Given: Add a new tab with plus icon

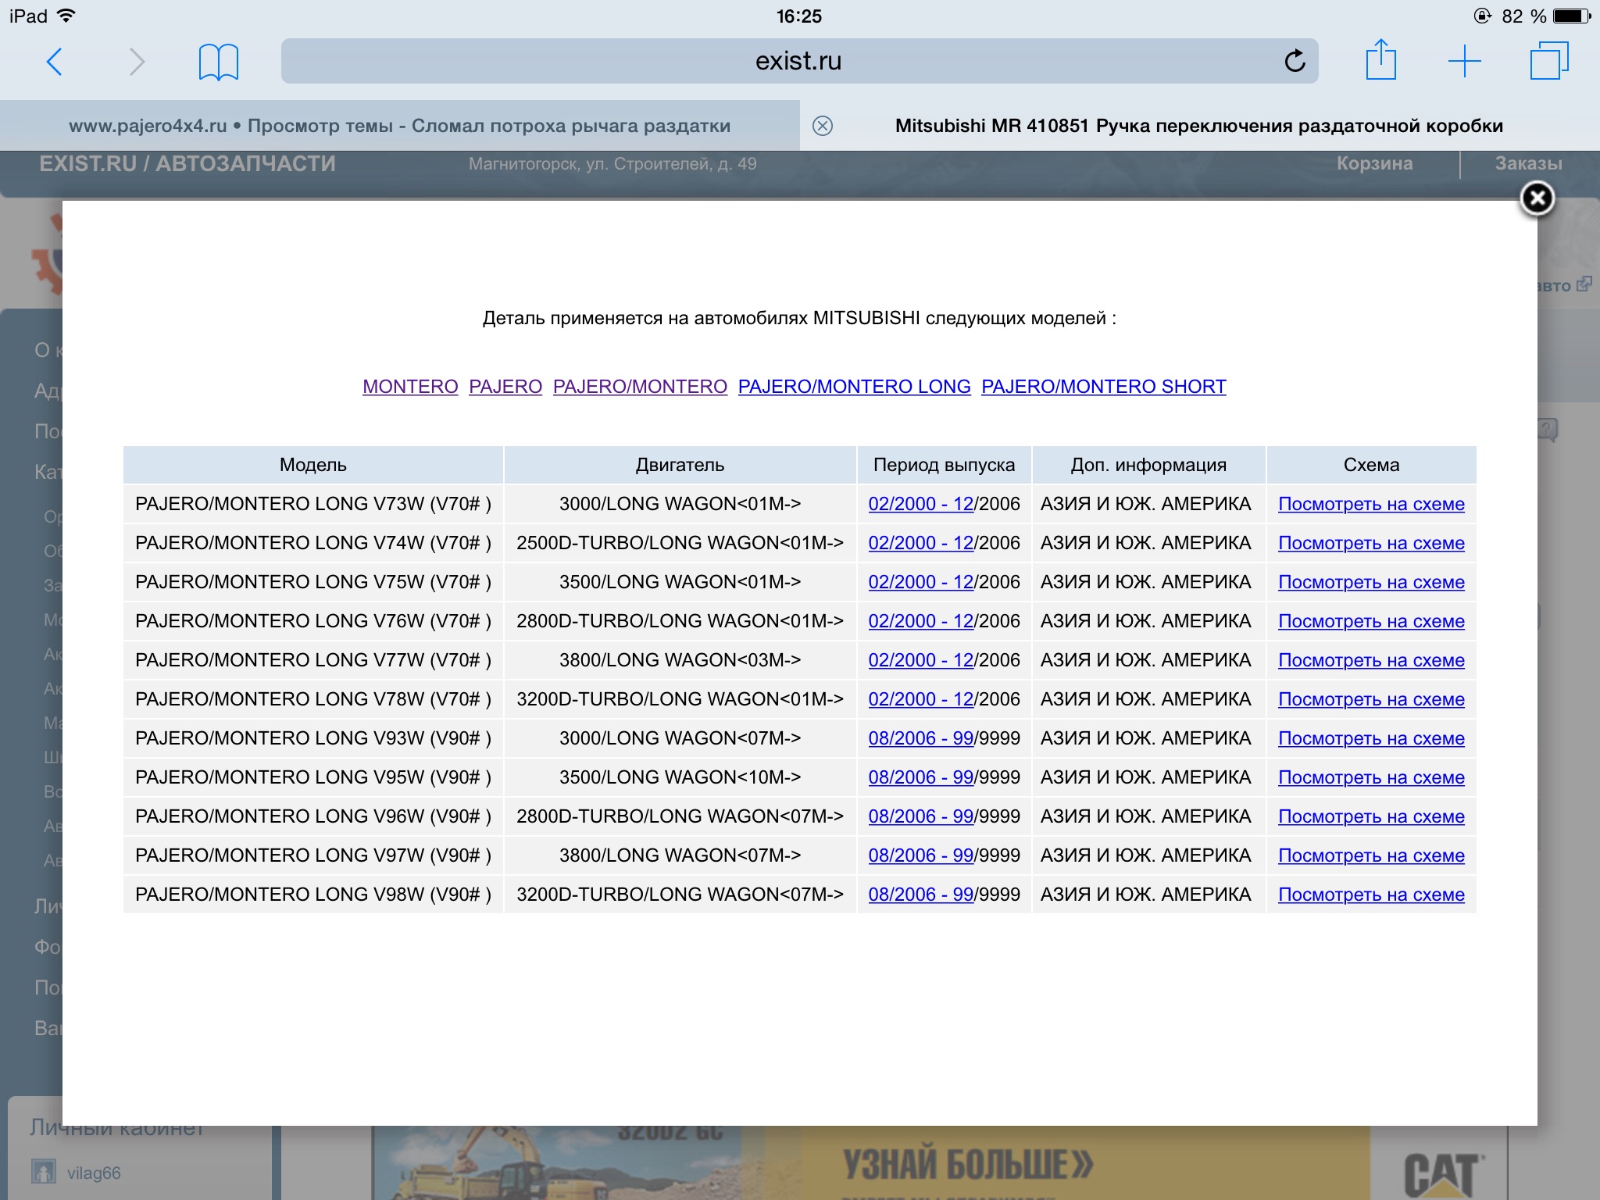Looking at the screenshot, I should (1465, 61).
